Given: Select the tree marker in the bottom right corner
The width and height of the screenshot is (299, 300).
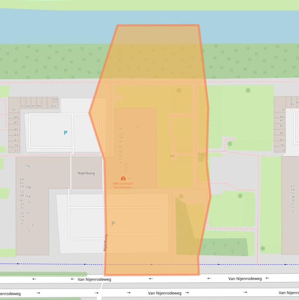Looking at the screenshot, I should pyautogui.click(x=263, y=248).
